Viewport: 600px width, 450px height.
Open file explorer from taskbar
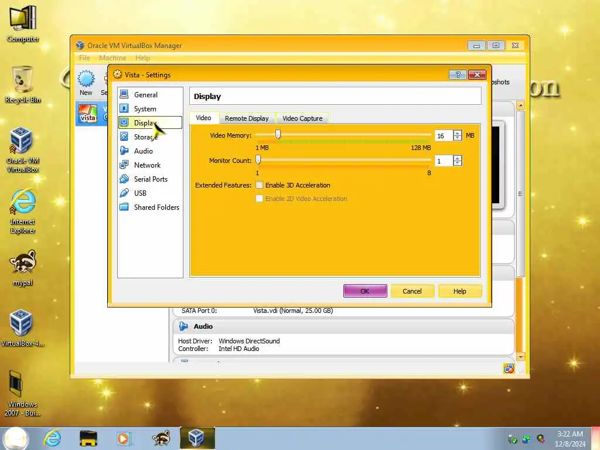pyautogui.click(x=88, y=438)
